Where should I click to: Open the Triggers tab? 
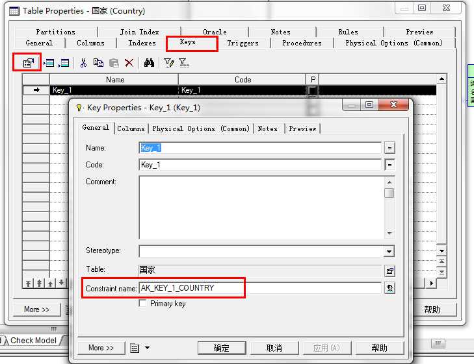point(243,43)
